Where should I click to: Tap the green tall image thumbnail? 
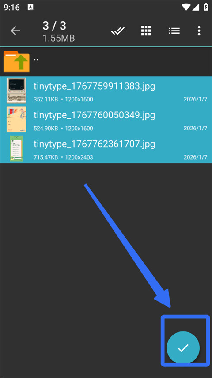(x=17, y=148)
